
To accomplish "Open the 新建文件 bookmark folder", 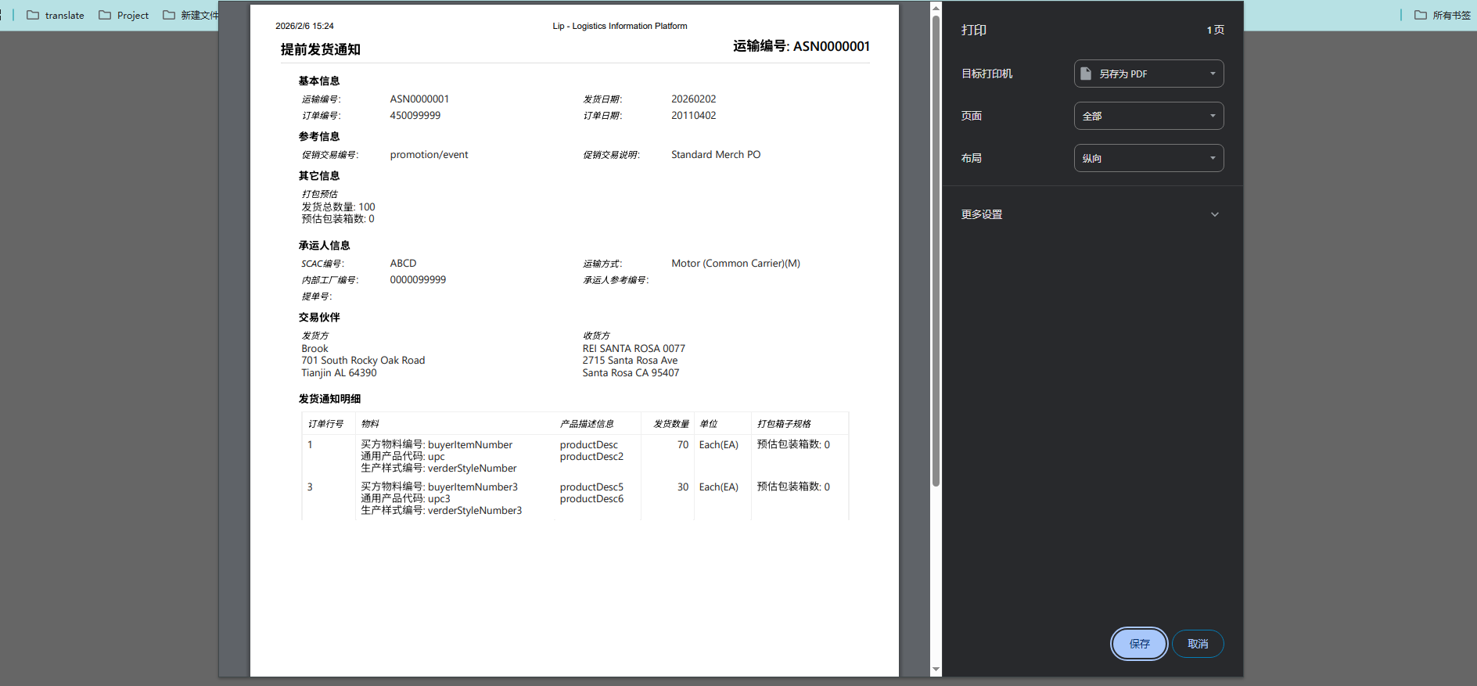I will (191, 15).
